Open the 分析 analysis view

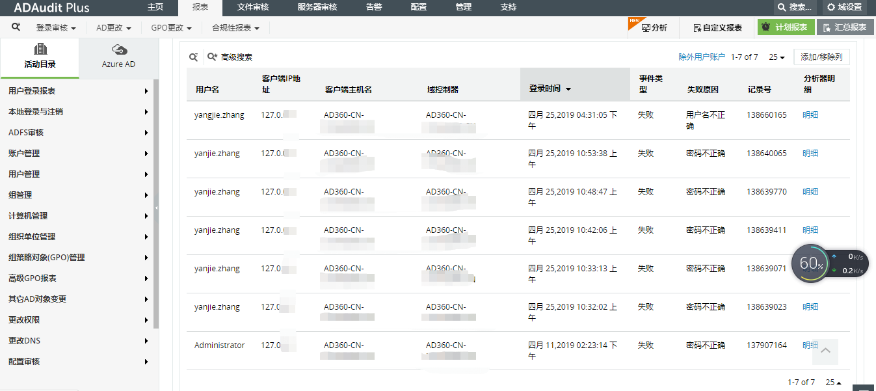click(654, 27)
